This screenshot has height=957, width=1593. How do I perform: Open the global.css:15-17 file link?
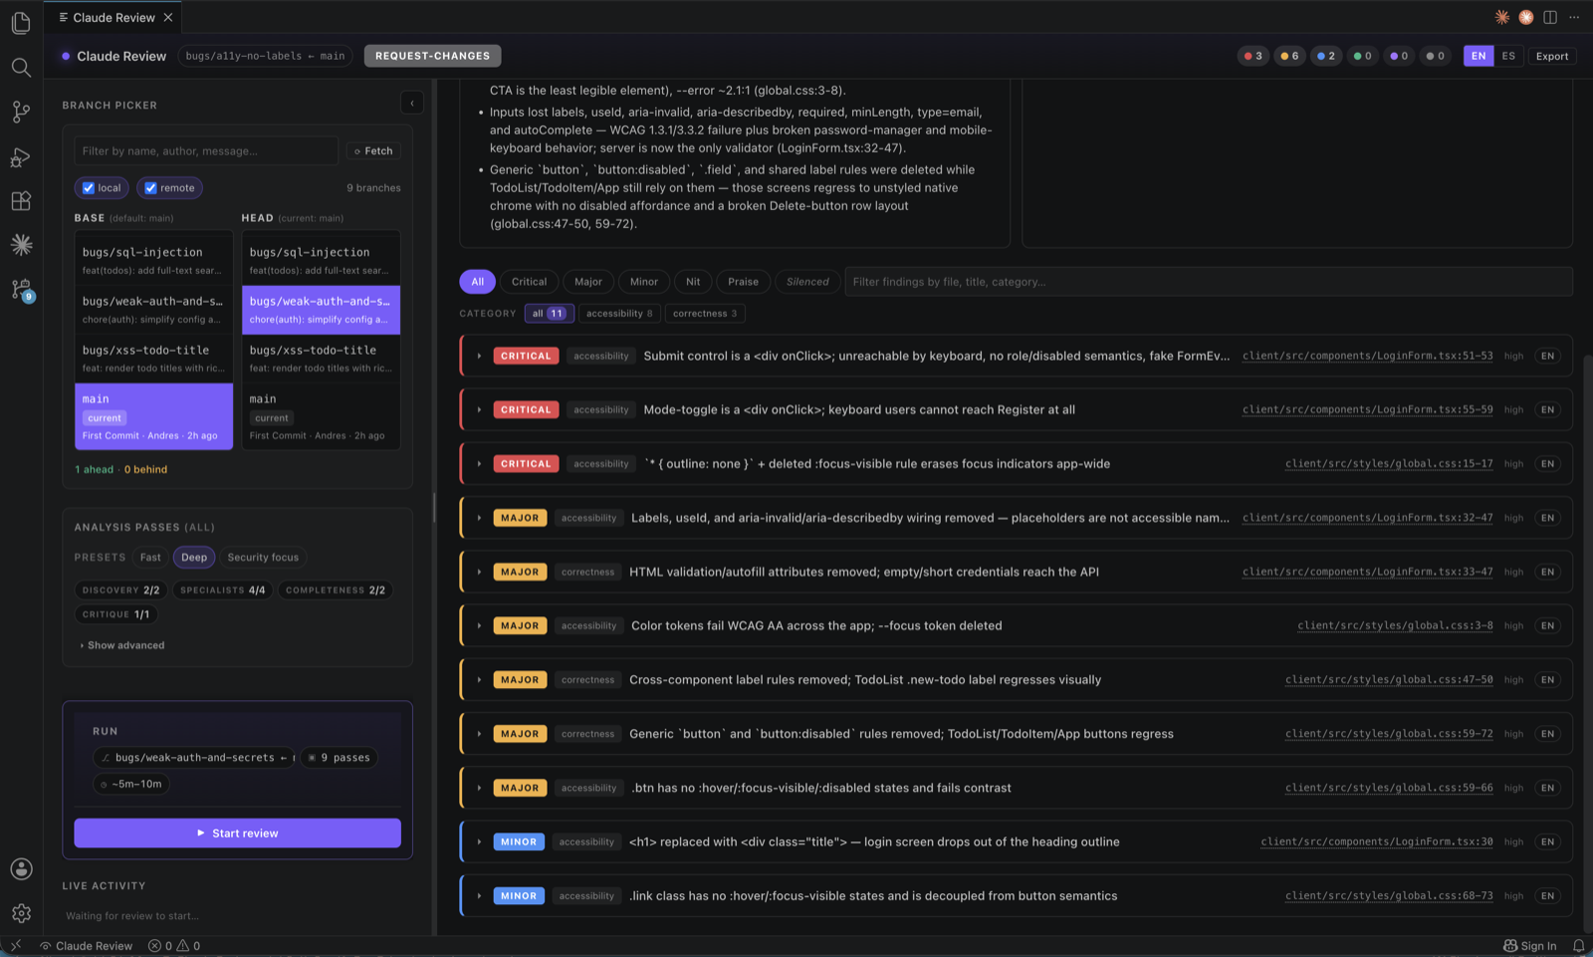[1389, 463]
